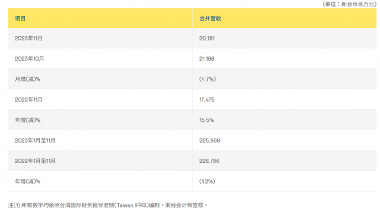This screenshot has width=380, height=214.
Task: Click the 17,475 revenue value
Action: pos(207,99)
